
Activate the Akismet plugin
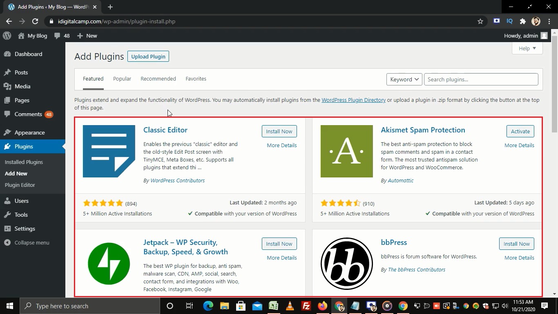pos(520,131)
